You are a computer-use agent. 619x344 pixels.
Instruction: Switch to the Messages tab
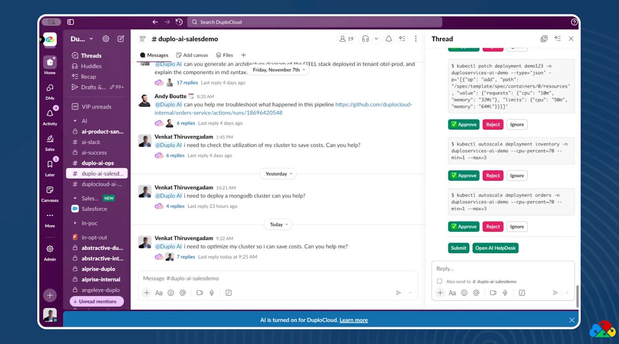click(x=154, y=55)
